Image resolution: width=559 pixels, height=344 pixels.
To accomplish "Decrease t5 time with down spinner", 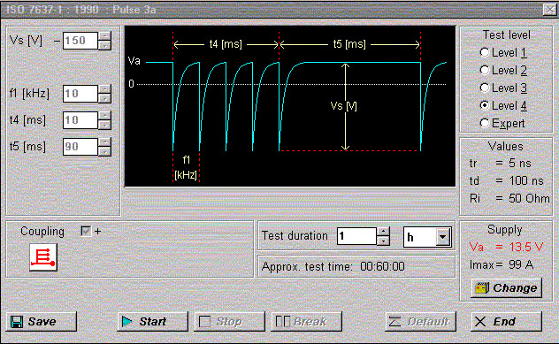I will click(x=104, y=151).
